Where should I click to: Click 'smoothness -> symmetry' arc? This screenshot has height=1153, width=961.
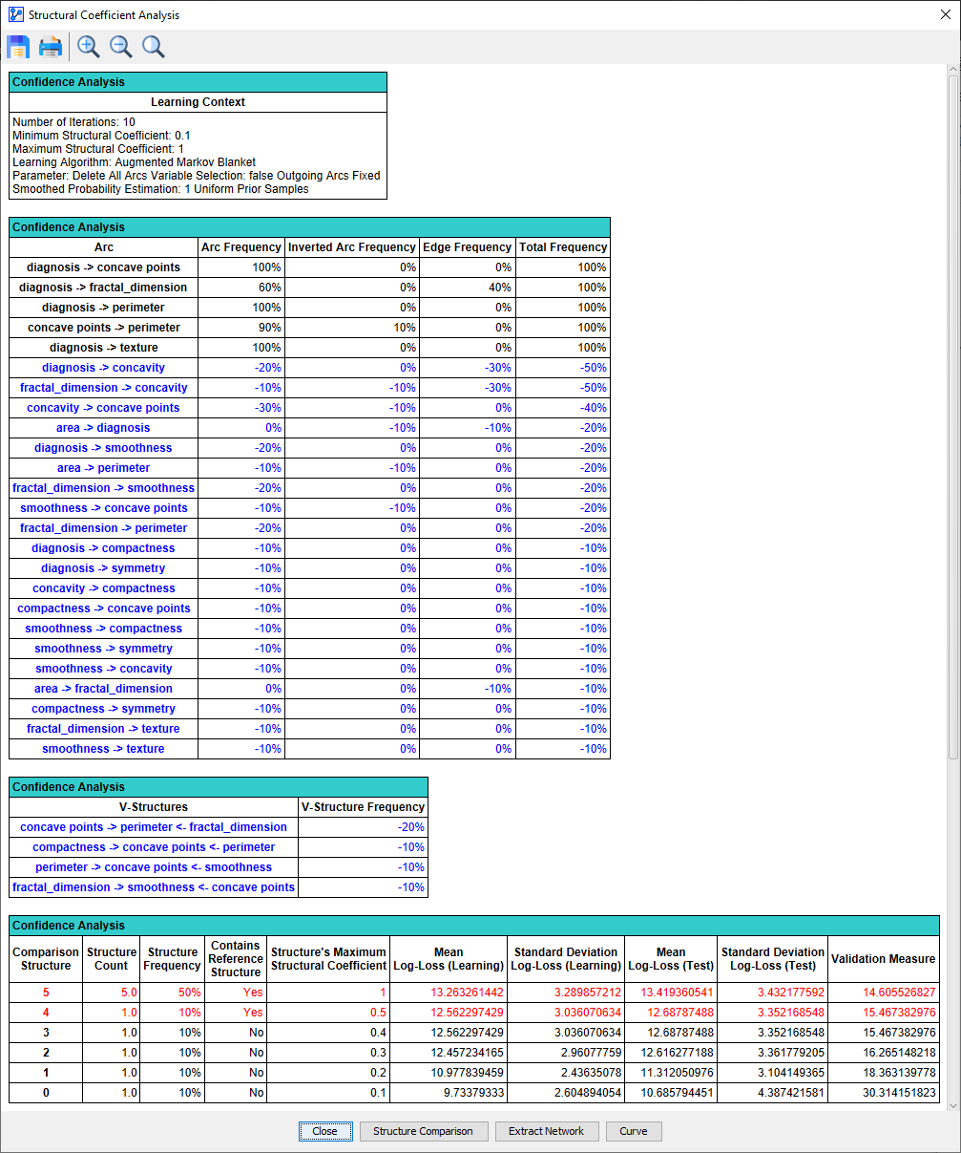(x=103, y=649)
